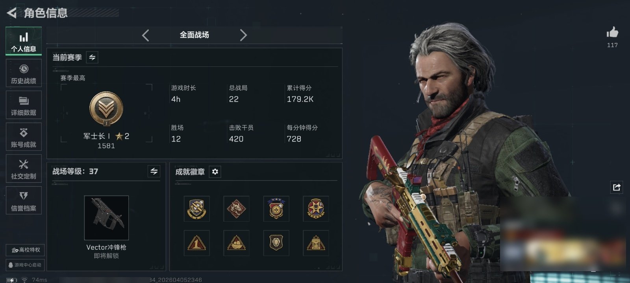Click the Vector冲锋枪 weapon thumbnail
630x283 pixels.
pos(106,218)
